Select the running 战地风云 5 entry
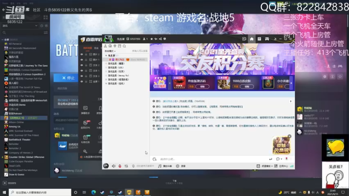 tap(24, 118)
